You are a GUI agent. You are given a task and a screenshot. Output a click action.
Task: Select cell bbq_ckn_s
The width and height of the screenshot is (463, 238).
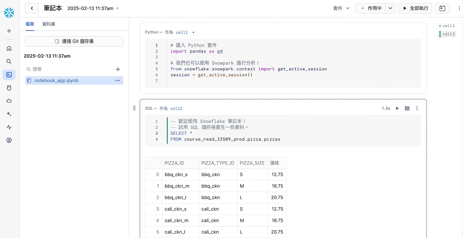[x=180, y=175]
